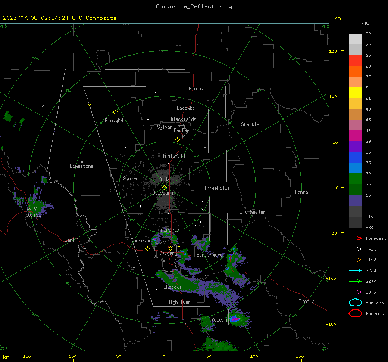Click the Lacombe city label
388x362 pixels.
[186, 108]
